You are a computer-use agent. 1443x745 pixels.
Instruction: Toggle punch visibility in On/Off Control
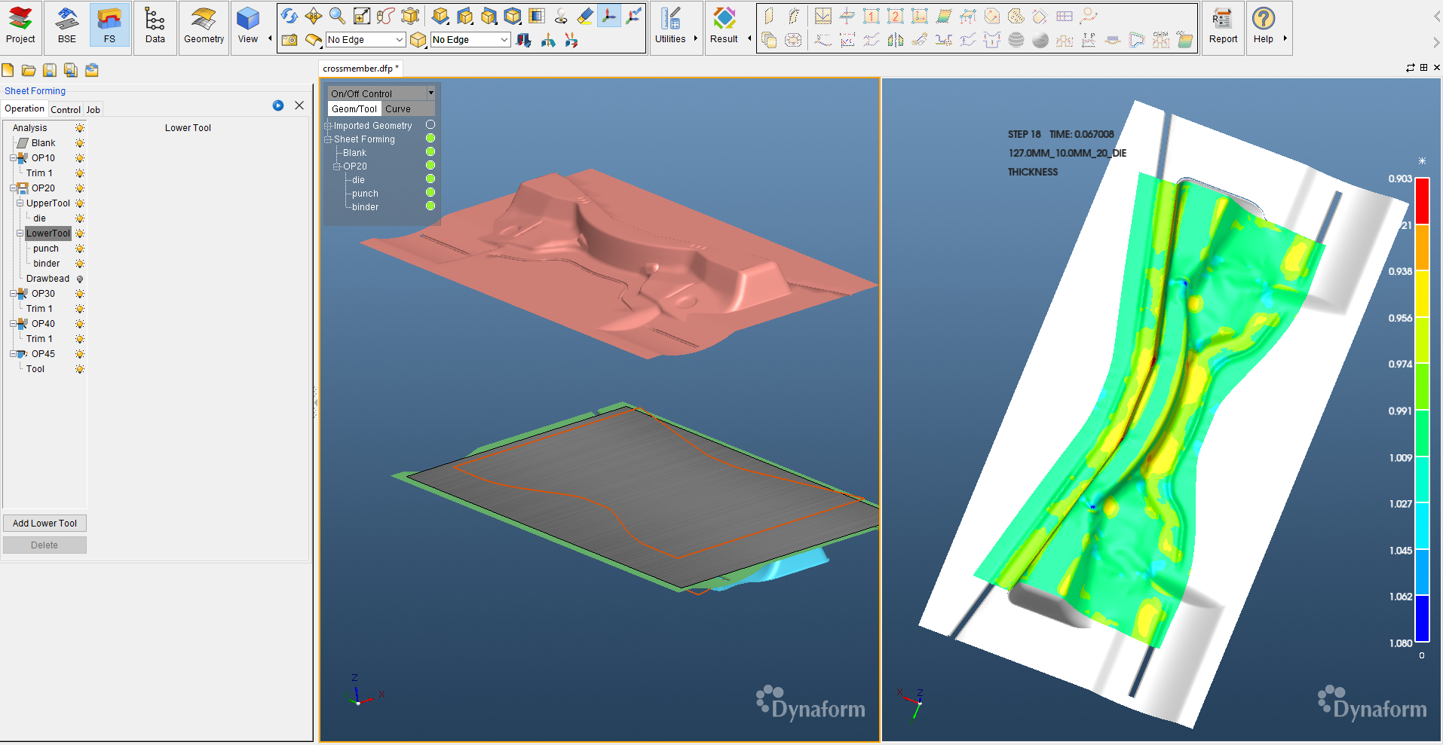click(430, 193)
